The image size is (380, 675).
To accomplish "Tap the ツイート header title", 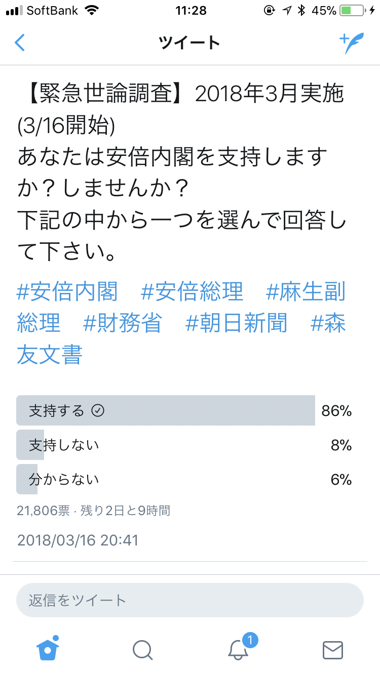I will [x=189, y=43].
